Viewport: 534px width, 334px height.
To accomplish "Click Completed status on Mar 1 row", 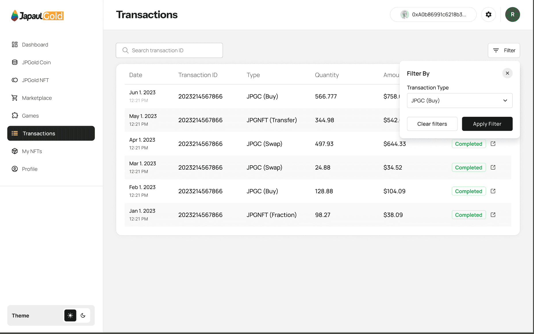I will coord(469,168).
